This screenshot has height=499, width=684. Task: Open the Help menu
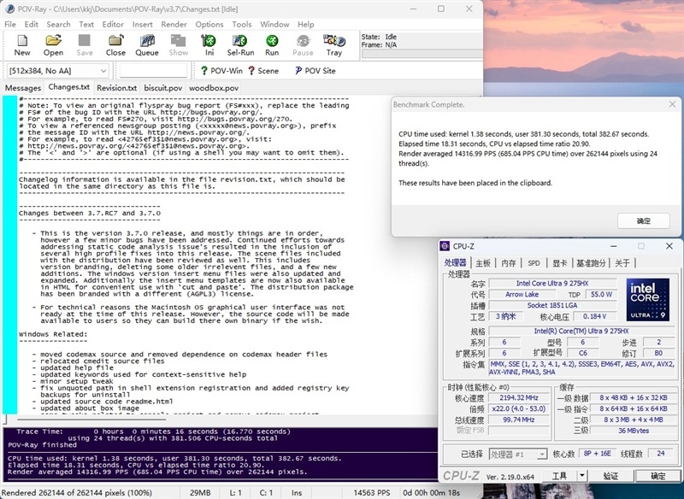pyautogui.click(x=305, y=25)
